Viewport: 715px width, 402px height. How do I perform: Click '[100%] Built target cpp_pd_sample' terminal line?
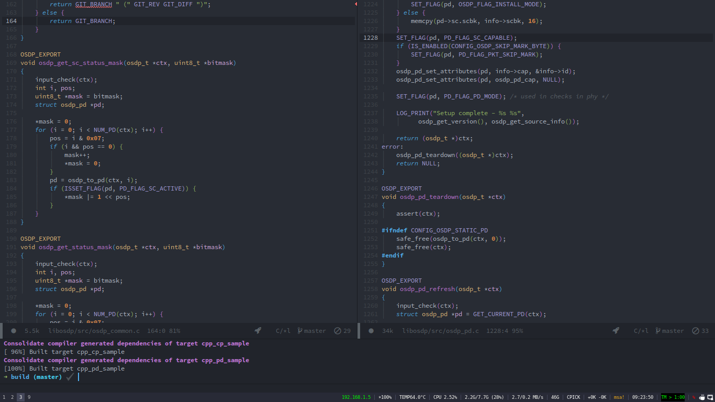click(64, 368)
